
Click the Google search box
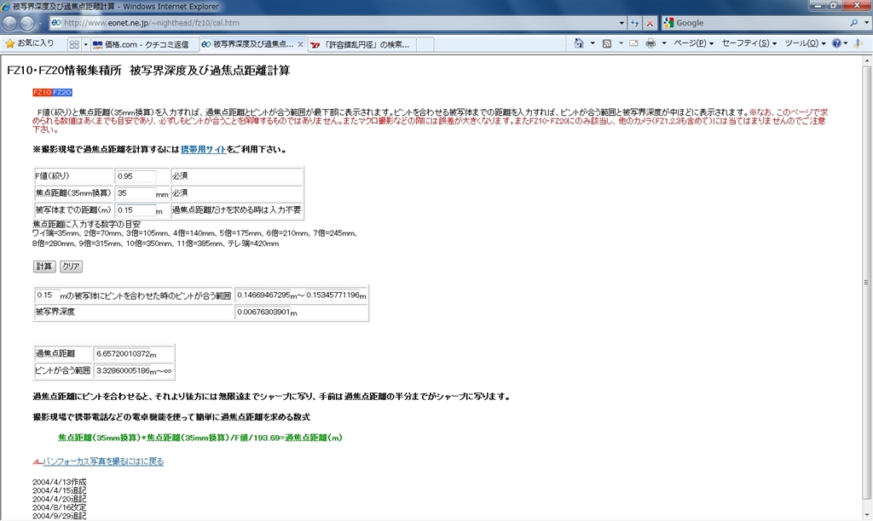click(760, 23)
